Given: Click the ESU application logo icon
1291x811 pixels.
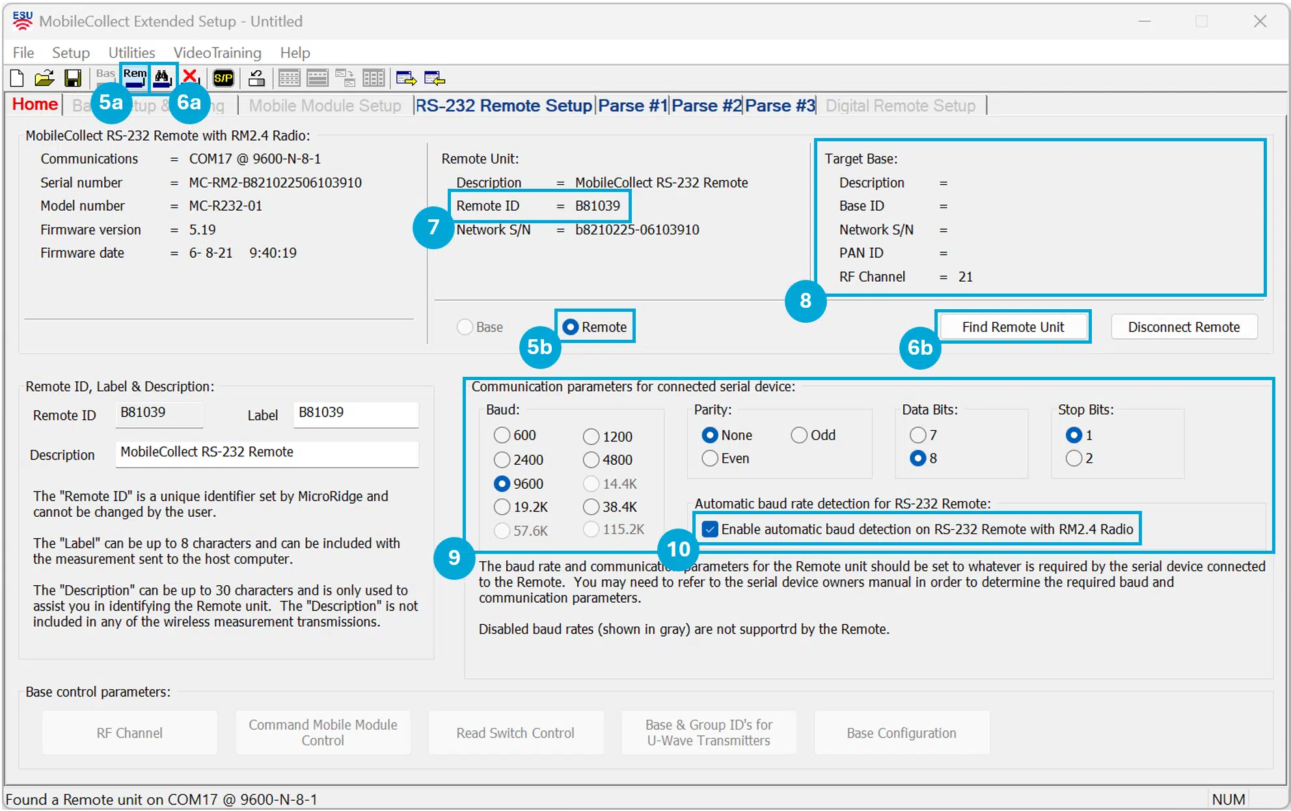Looking at the screenshot, I should [22, 21].
